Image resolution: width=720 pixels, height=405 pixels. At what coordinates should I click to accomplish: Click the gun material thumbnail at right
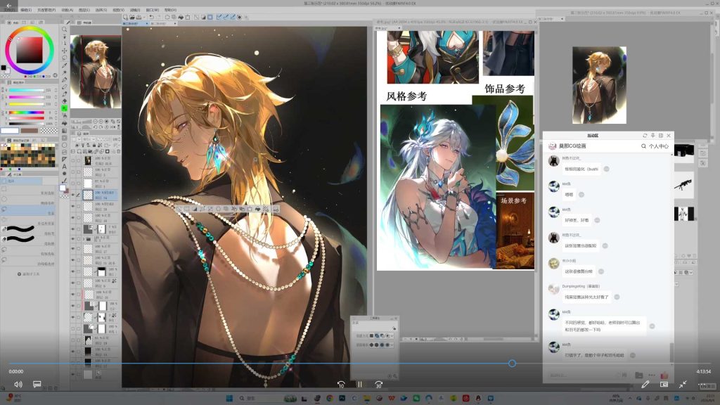pyautogui.click(x=683, y=185)
